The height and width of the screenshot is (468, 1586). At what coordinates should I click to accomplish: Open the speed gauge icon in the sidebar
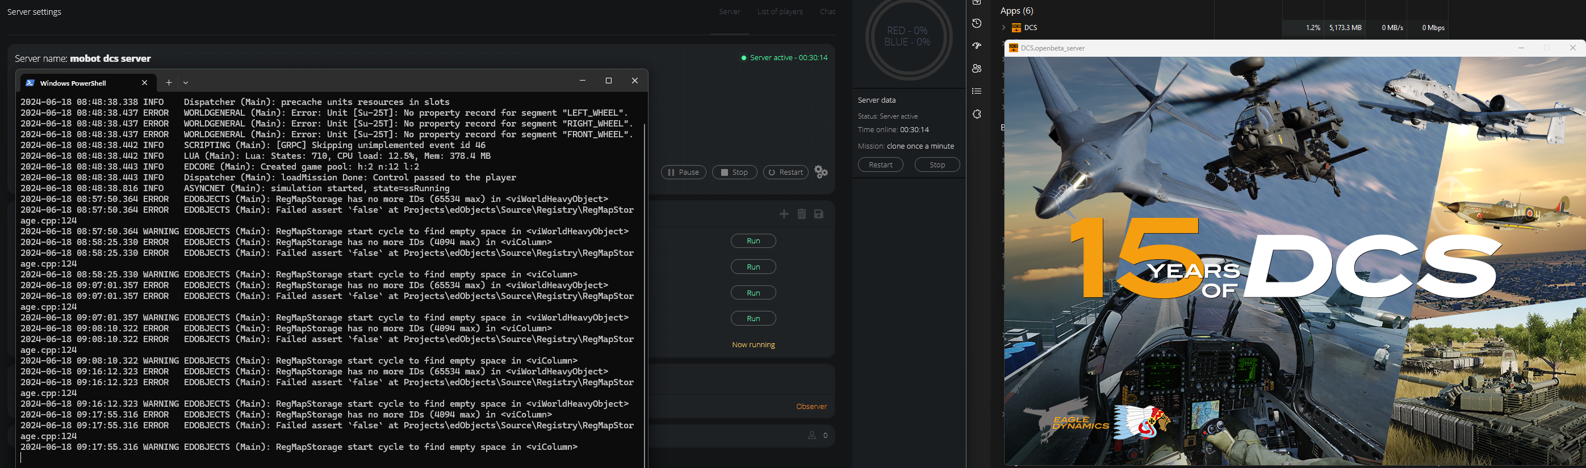pos(977,46)
